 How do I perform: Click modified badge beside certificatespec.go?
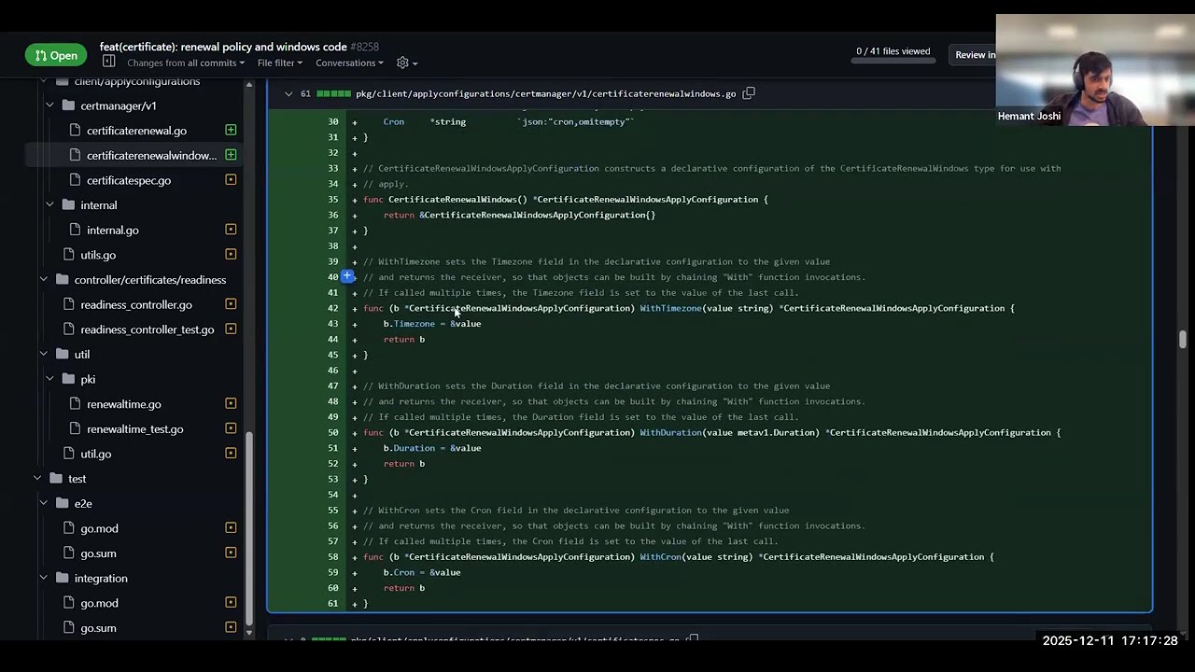point(231,180)
